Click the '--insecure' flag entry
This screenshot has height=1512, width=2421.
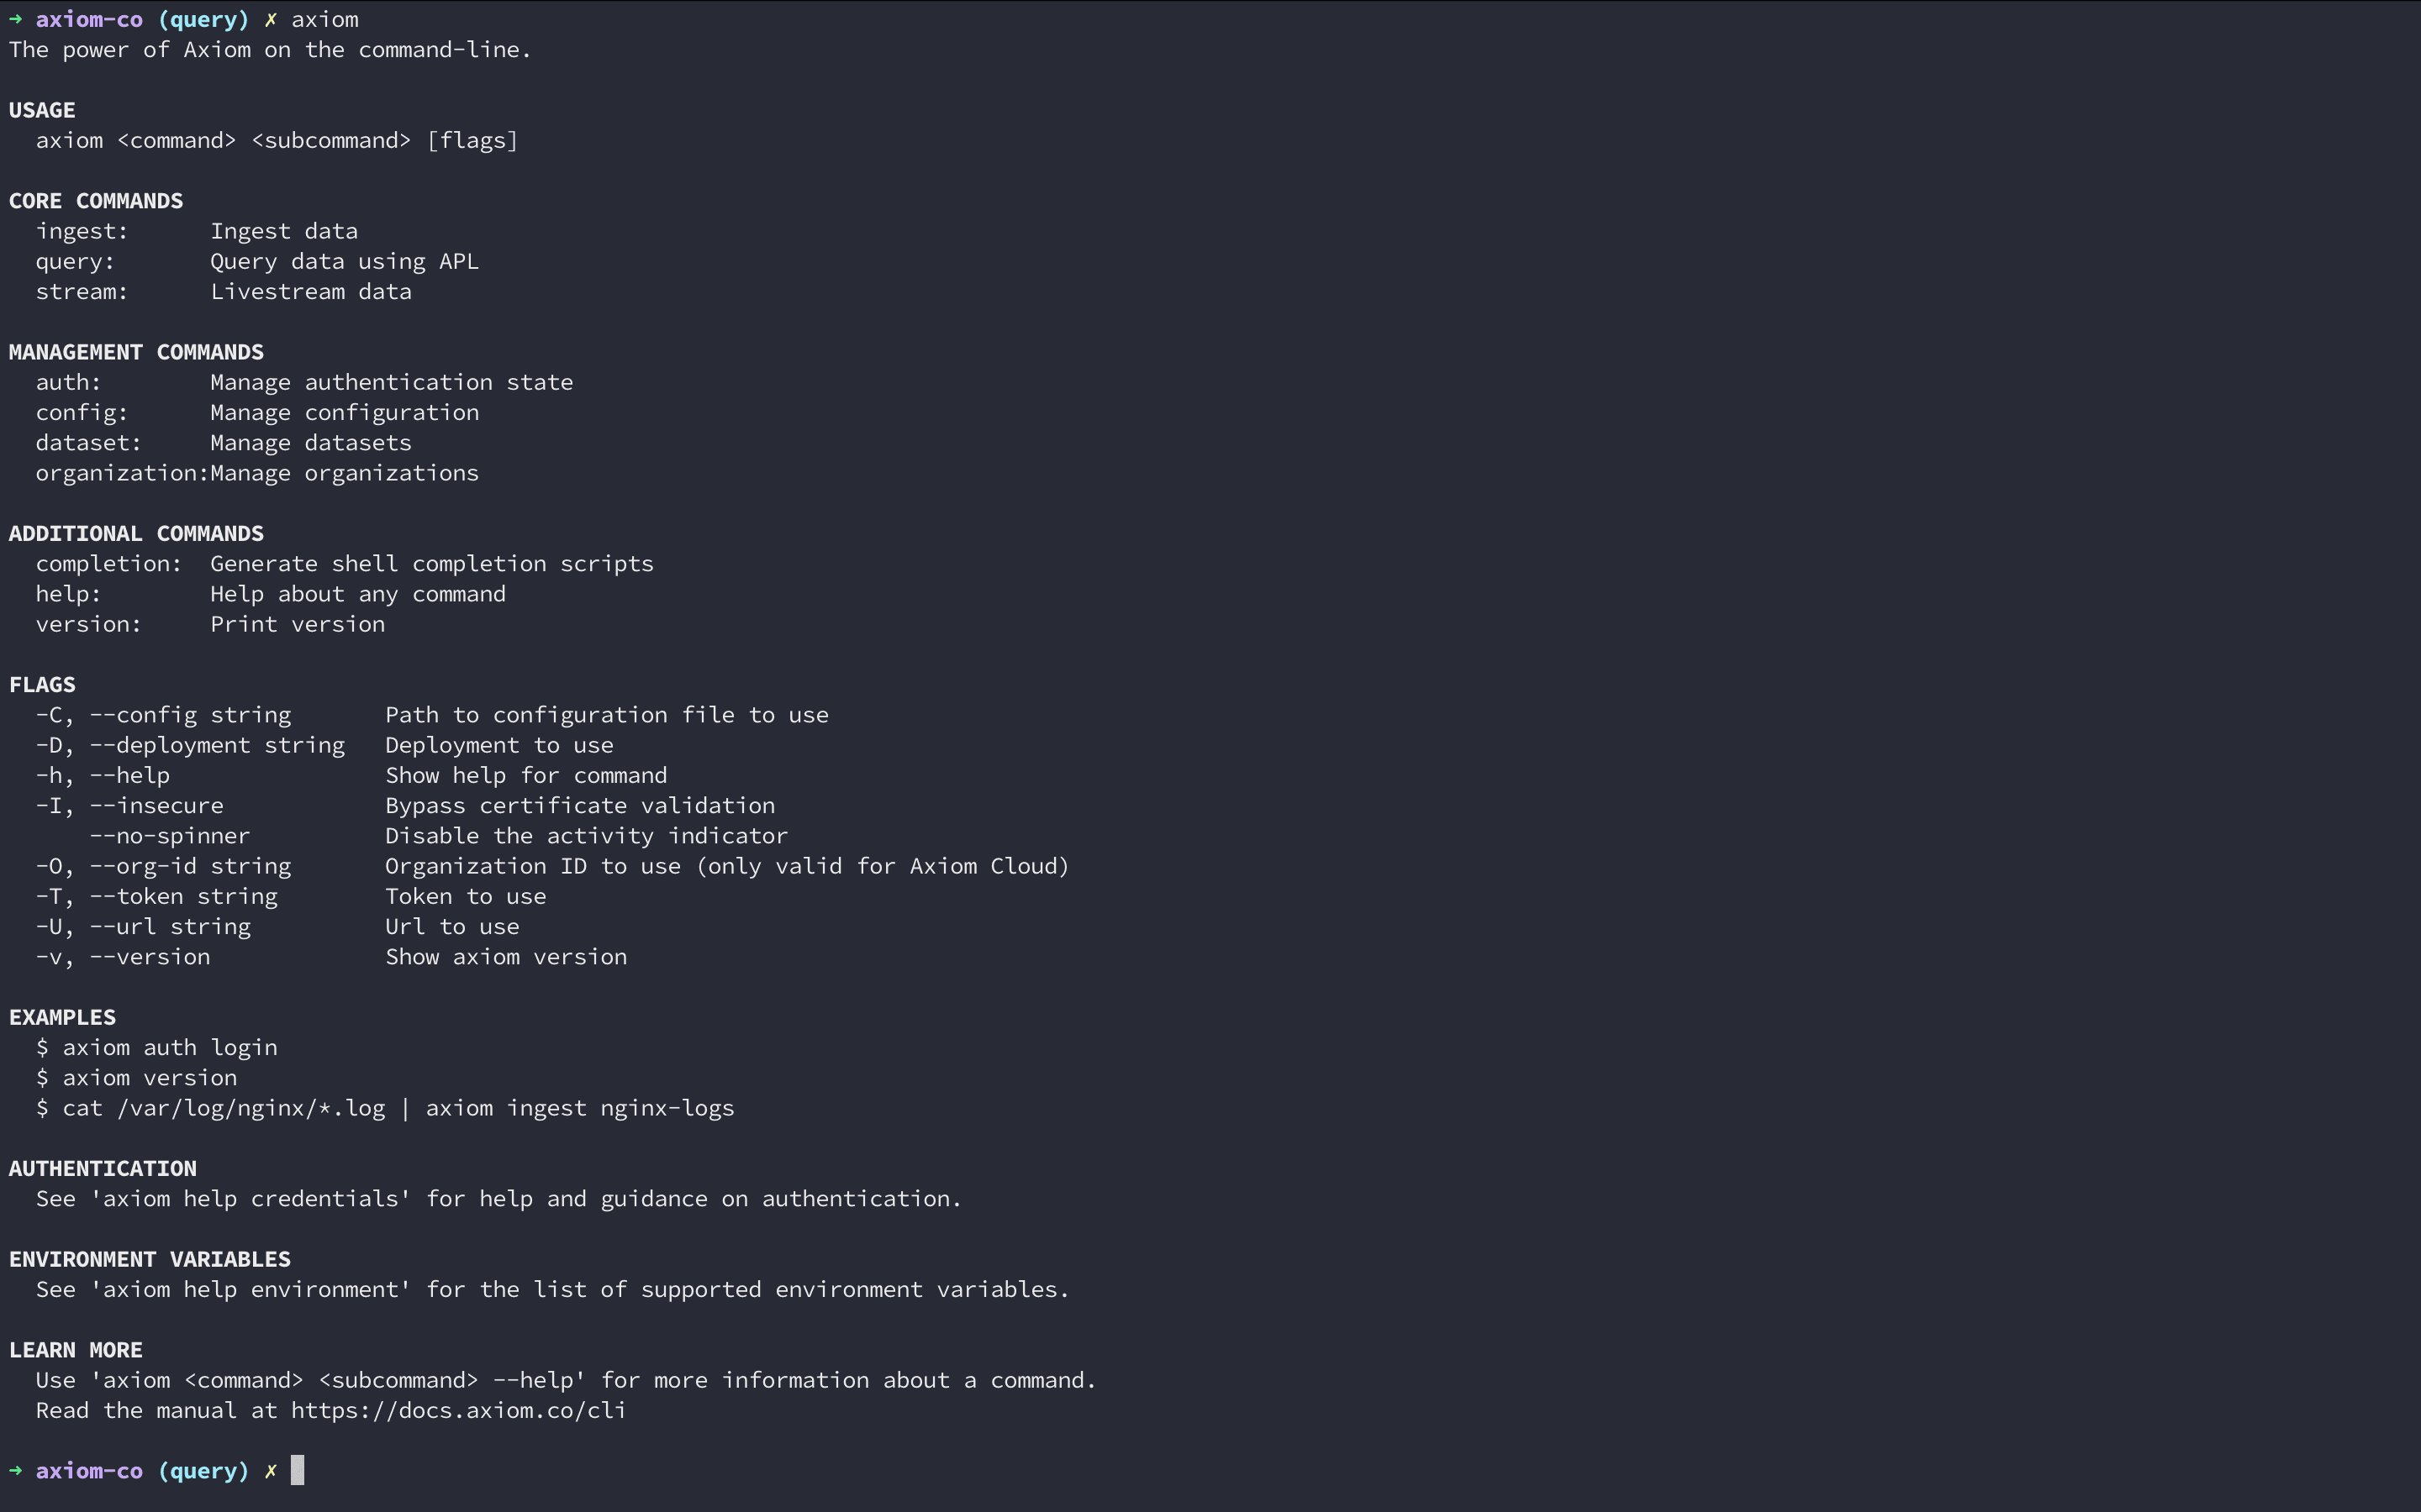pyautogui.click(x=157, y=806)
